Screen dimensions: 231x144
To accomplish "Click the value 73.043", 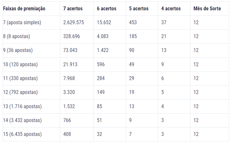I will 70,50.
